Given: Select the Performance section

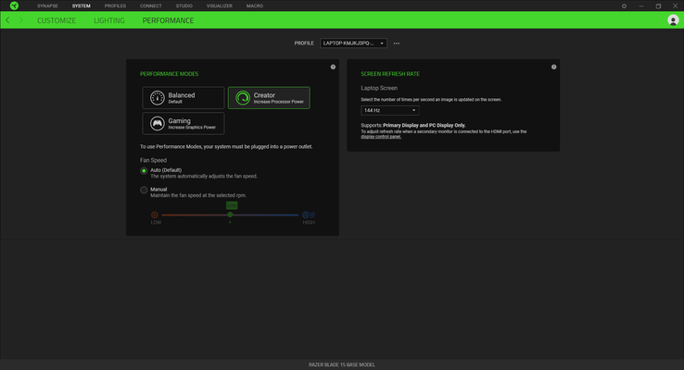Looking at the screenshot, I should [168, 20].
